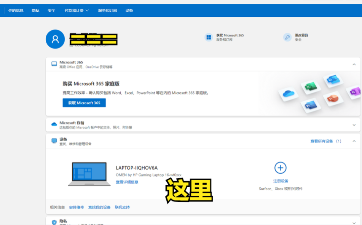362x225 pixels.
Task: Expand the Microsoft 存储 section
Action: [x=354, y=125]
